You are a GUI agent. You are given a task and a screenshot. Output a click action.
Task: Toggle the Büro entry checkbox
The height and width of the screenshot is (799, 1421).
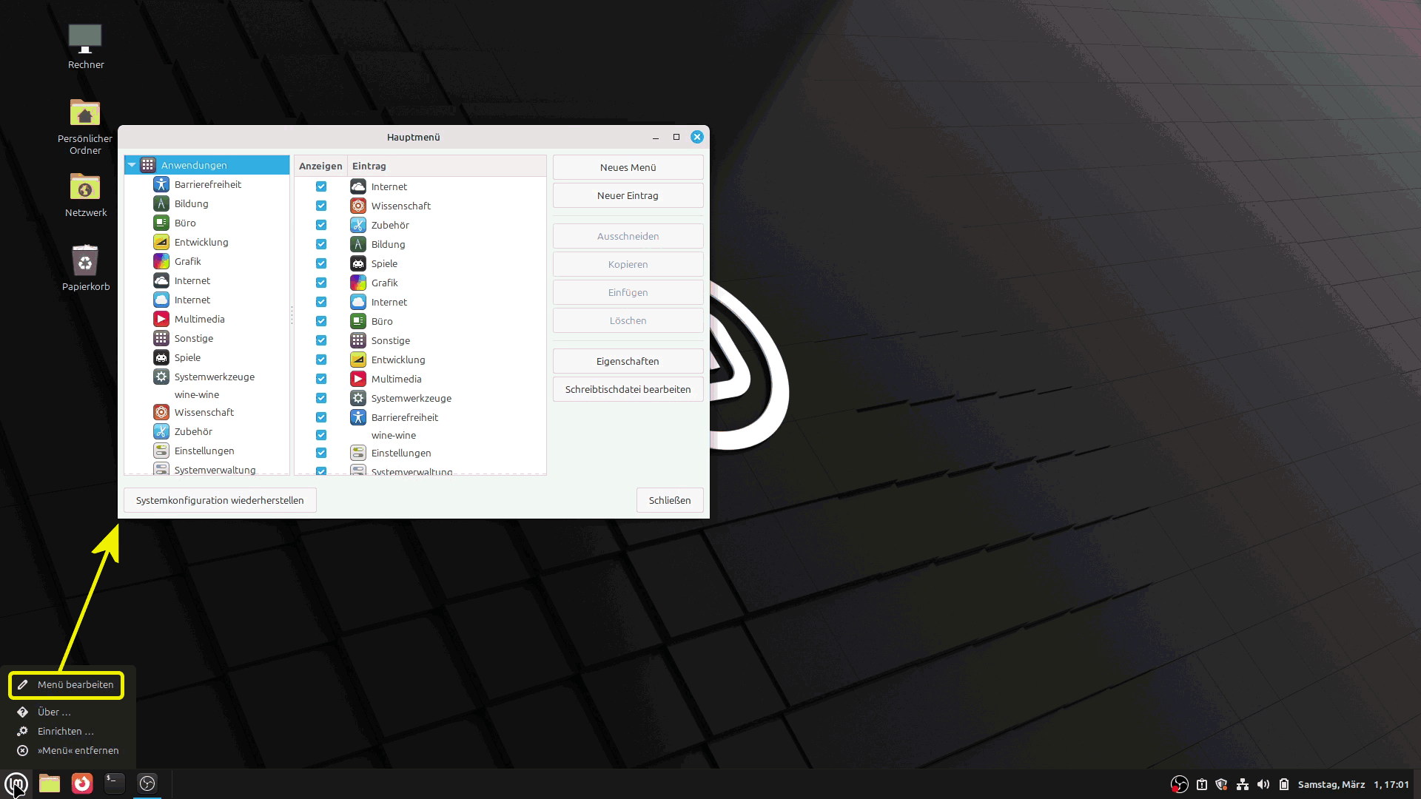(x=321, y=321)
